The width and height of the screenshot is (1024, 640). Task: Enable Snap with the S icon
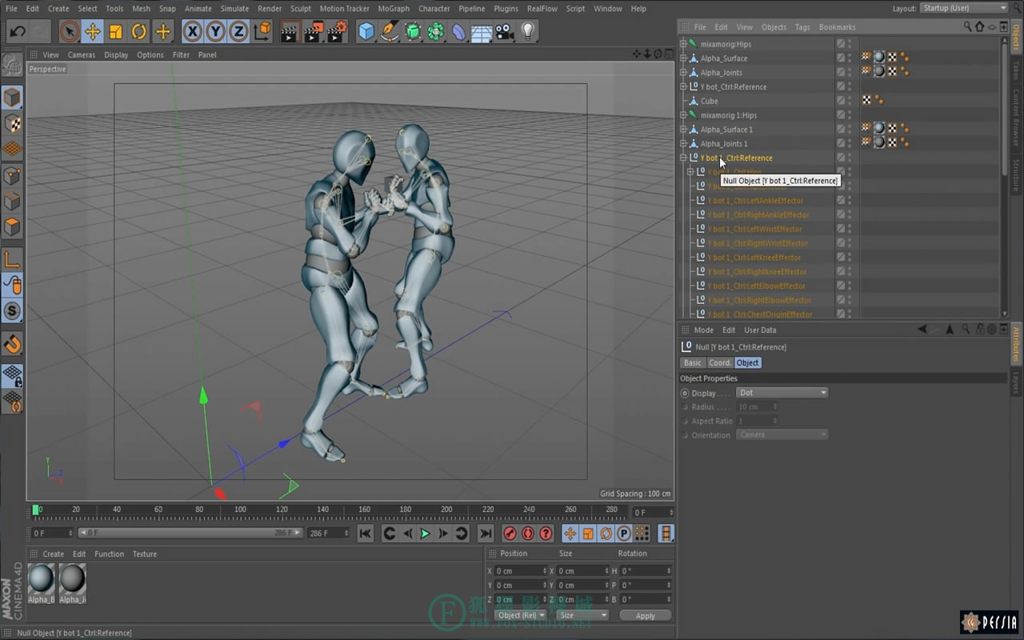[12, 311]
